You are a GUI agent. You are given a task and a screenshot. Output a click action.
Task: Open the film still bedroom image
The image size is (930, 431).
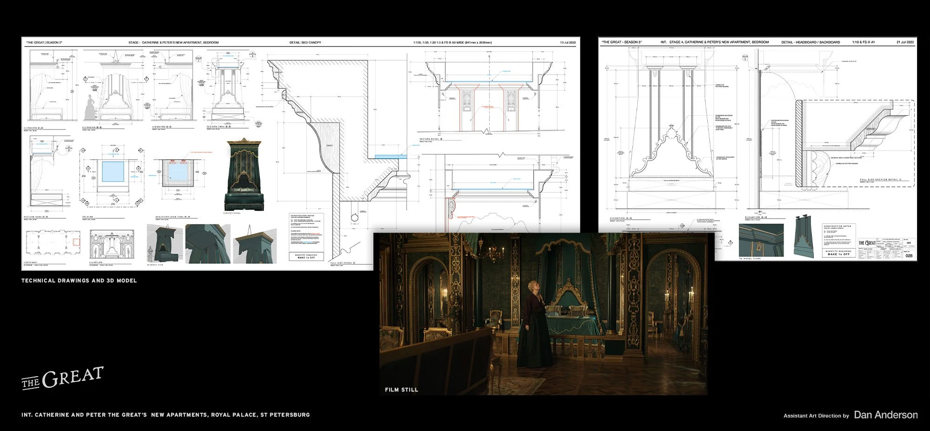point(544,314)
